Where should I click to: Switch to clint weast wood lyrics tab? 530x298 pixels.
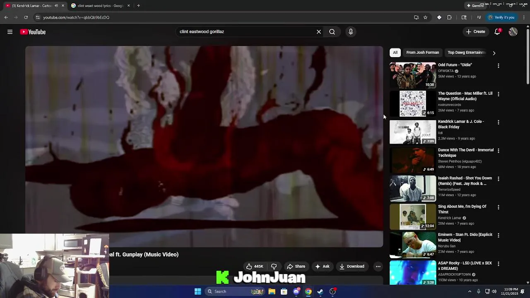(100, 6)
